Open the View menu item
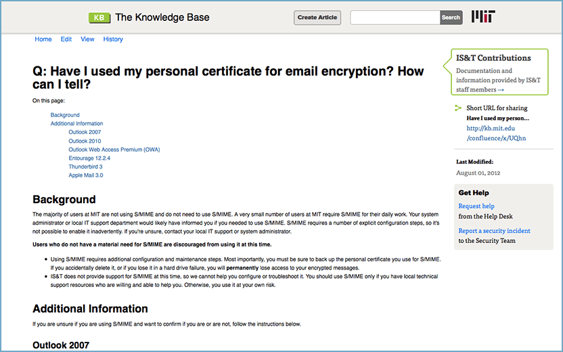Image resolution: width=563 pixels, height=352 pixels. (x=87, y=39)
